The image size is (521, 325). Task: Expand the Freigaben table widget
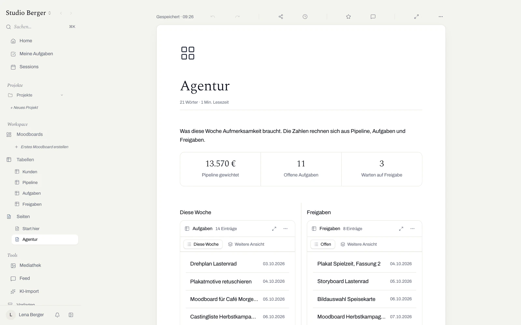coord(401,229)
